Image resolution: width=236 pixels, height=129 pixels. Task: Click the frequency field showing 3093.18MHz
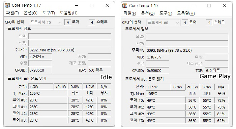[187, 50]
